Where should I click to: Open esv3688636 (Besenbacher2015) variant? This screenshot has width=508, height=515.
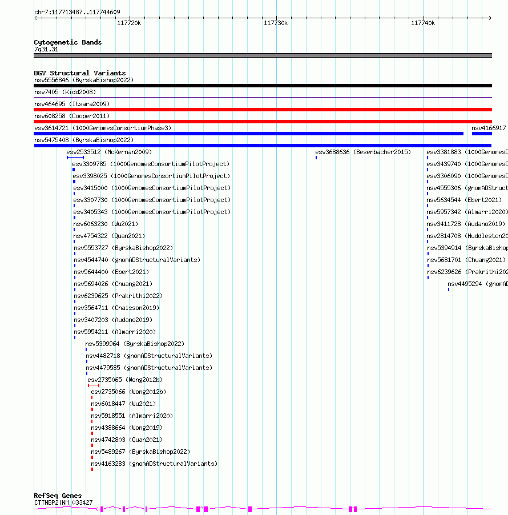click(363, 152)
